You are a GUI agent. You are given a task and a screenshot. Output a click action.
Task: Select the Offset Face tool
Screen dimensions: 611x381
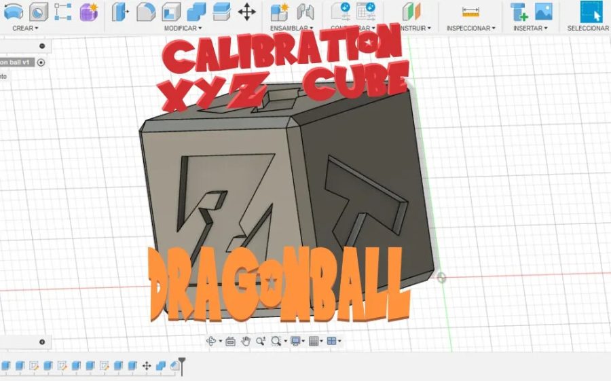pos(222,12)
